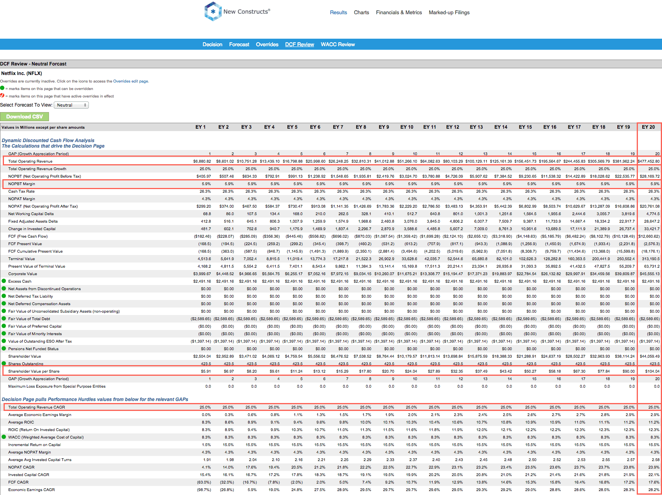Viewport: 662px width, 495px height.
Task: Click the EY 20 column header
Action: (648, 127)
